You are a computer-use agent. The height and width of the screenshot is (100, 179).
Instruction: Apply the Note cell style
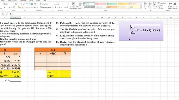[135, 7]
